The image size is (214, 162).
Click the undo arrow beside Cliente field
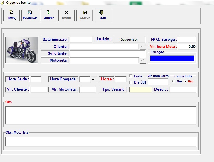click(x=142, y=47)
